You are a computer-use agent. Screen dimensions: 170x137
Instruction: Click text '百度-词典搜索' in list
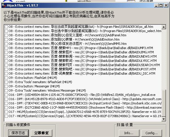pyautogui.click(x=61, y=73)
